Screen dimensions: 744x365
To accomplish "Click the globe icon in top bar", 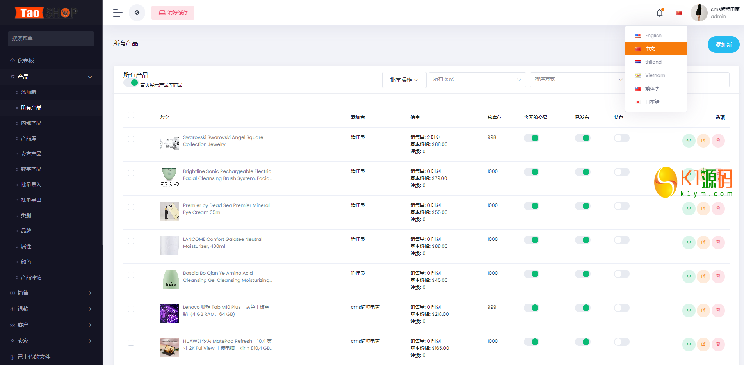I will click(x=137, y=13).
